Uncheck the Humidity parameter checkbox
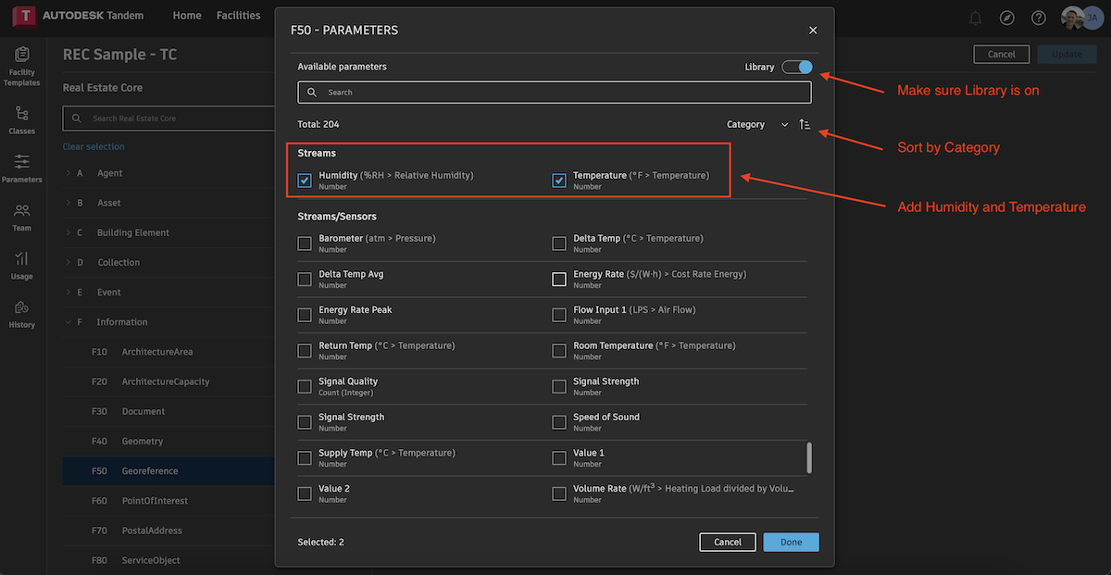Screen dimensions: 1111x575 (x=305, y=181)
